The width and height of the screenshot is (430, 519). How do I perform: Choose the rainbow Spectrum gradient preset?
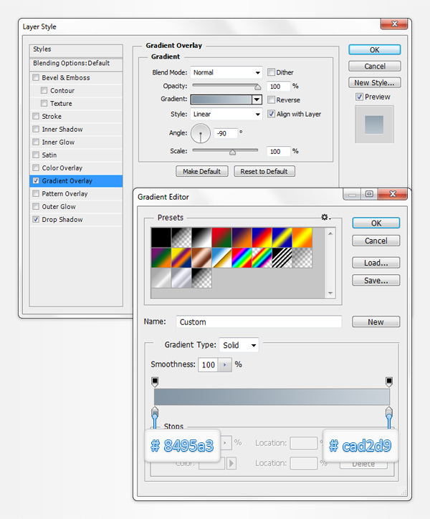tap(241, 257)
